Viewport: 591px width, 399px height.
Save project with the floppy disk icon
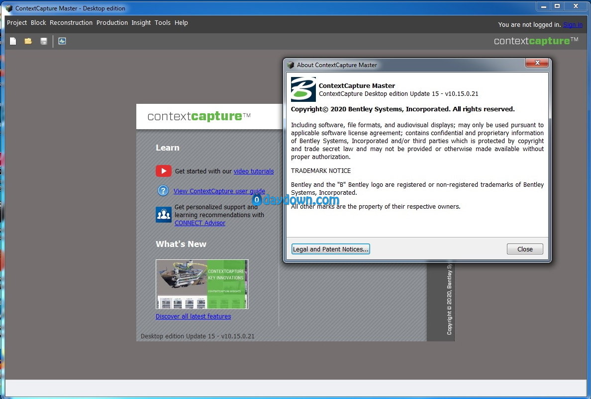pyautogui.click(x=44, y=41)
